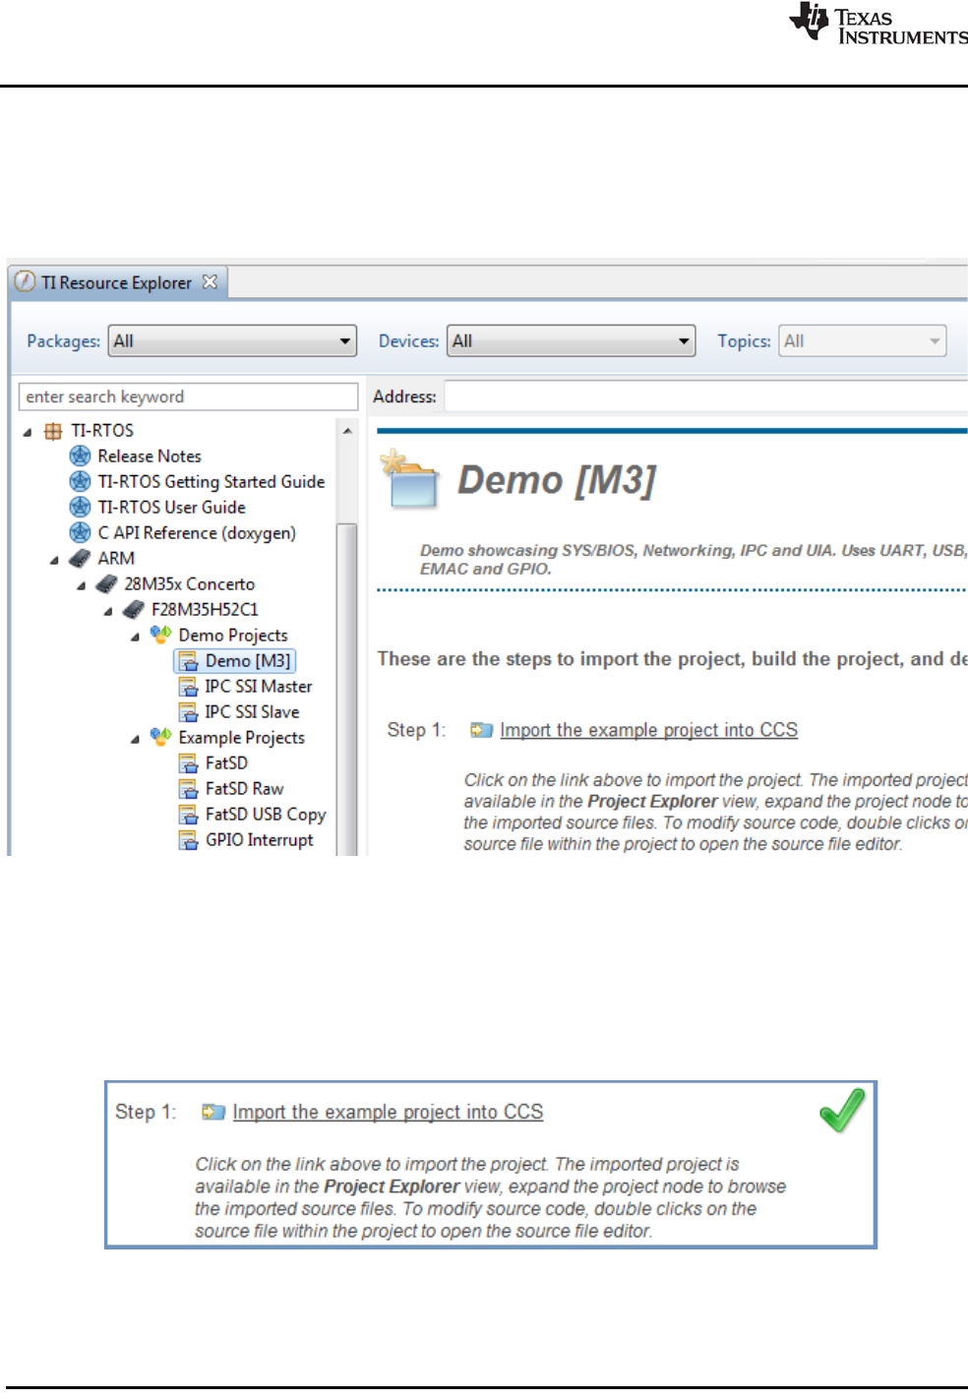968x1400 pixels.
Task: Select GPIO Interrupt tree item
Action: tap(260, 840)
